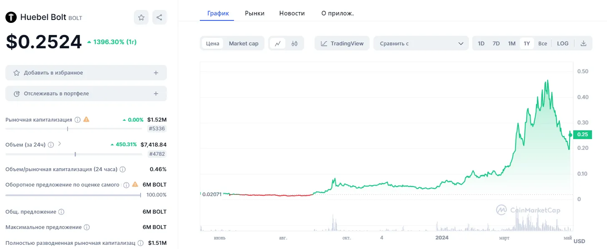607x249 pixels.
Task: Enable LOG scale on chart
Action: [x=563, y=43]
